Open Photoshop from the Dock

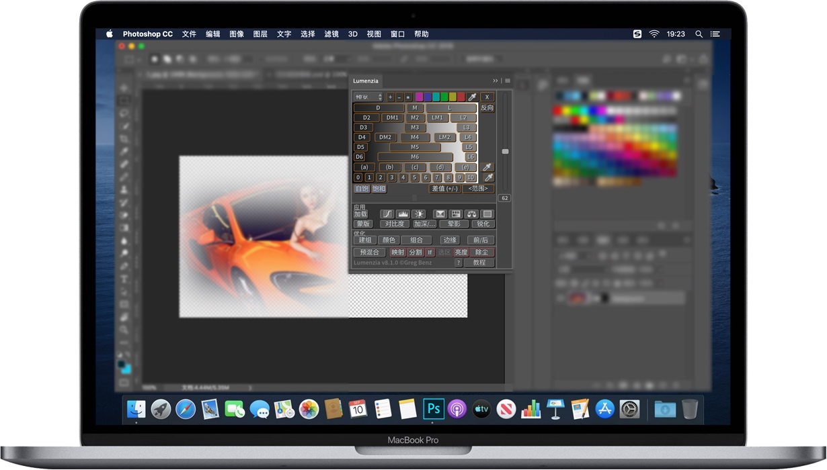[x=434, y=408]
